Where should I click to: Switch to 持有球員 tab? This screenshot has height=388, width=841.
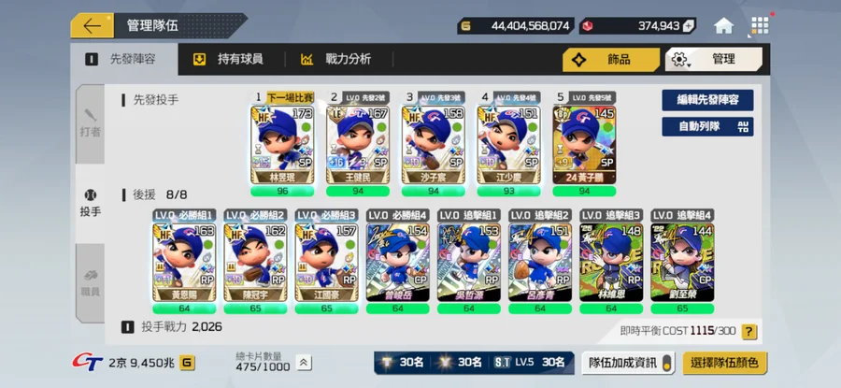tap(231, 59)
